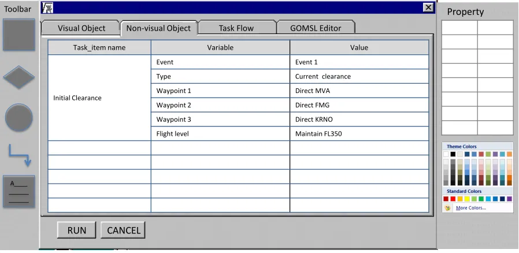Open the More Colors link
Screen dimensions: 519x253
click(471, 208)
